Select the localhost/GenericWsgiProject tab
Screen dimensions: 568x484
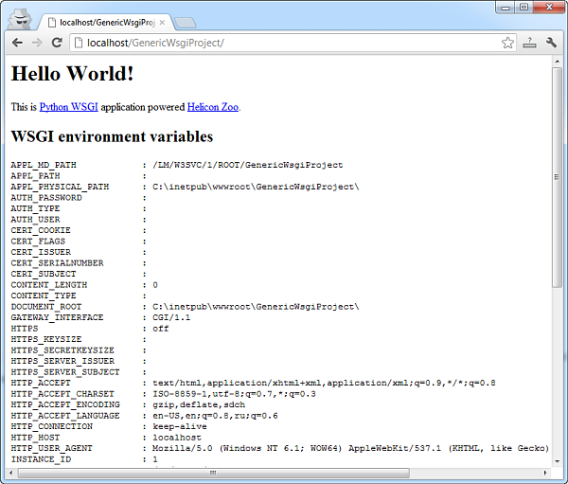pos(104,21)
